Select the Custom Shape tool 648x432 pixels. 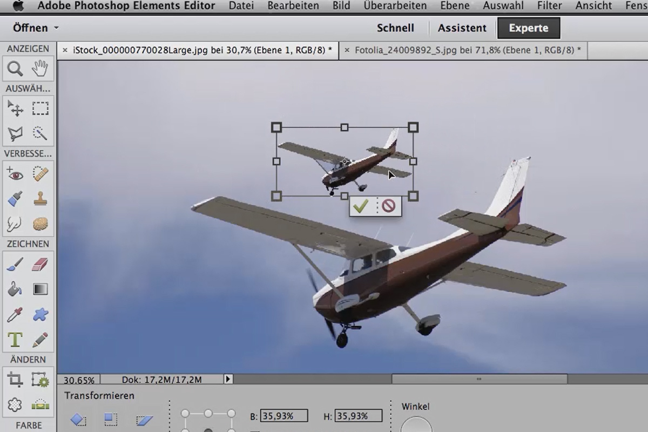tap(40, 314)
